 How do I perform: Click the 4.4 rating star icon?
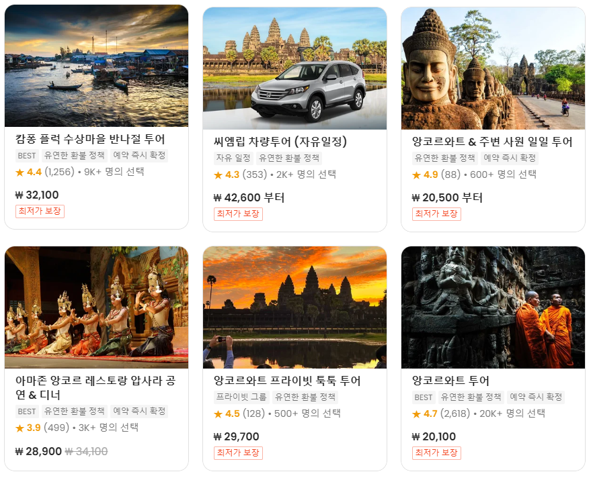click(19, 173)
